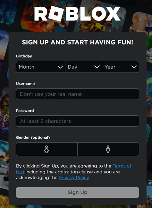Click the Month dropdown chevron arrow
Screen dimensions: 152x208
point(60,67)
